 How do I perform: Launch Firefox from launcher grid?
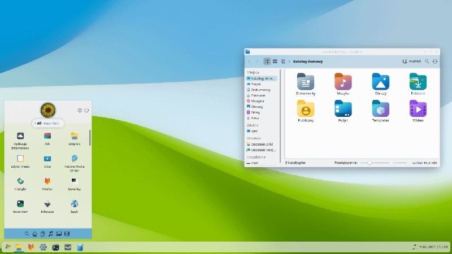47,184
